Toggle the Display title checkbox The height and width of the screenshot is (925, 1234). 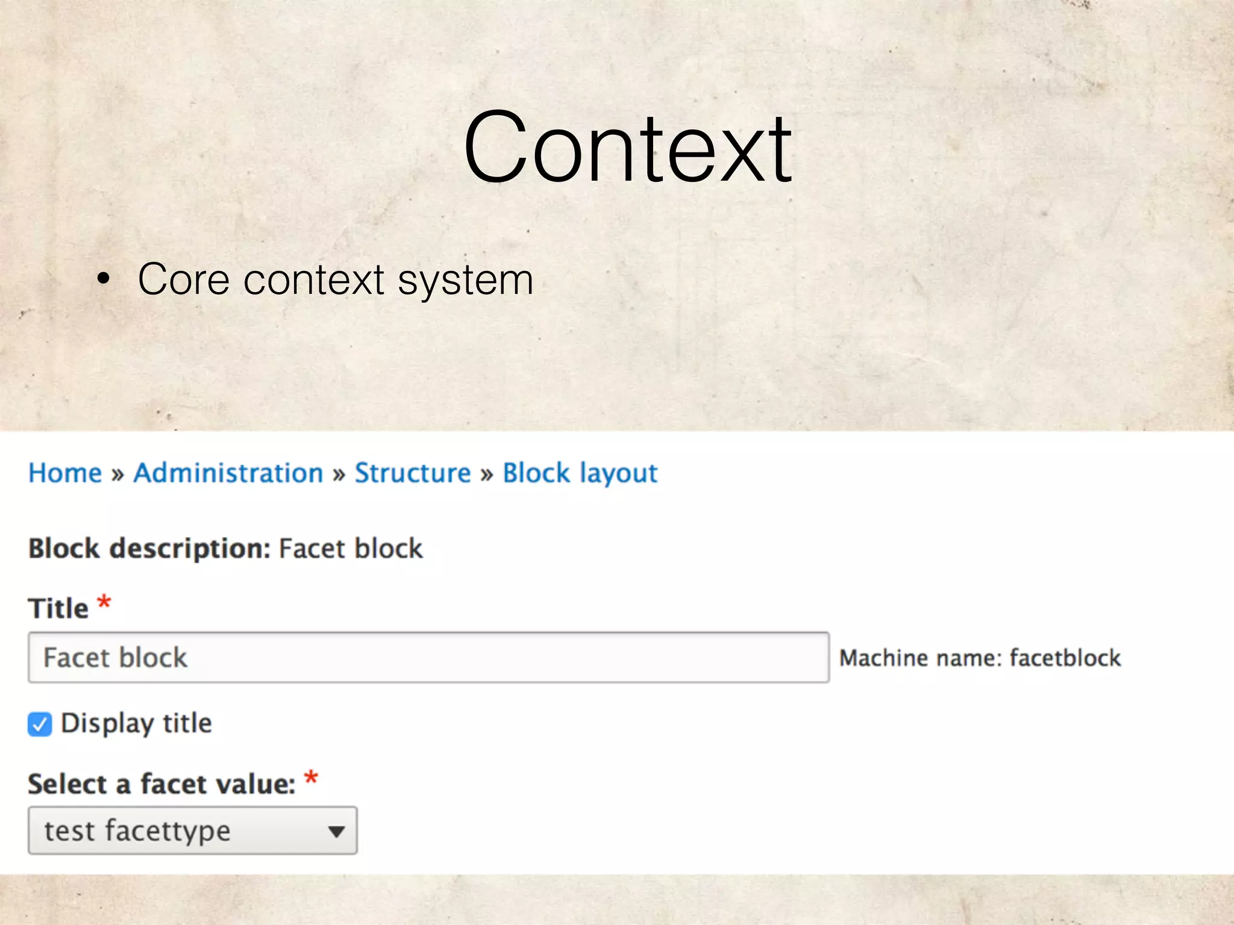(40, 724)
